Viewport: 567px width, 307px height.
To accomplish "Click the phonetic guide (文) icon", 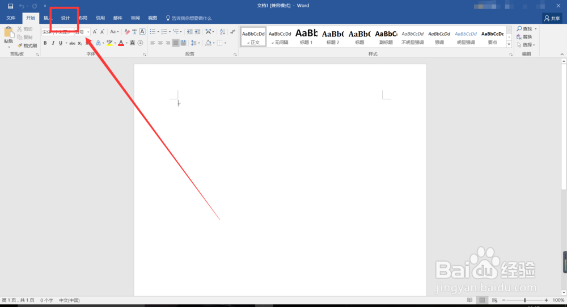I will click(134, 32).
